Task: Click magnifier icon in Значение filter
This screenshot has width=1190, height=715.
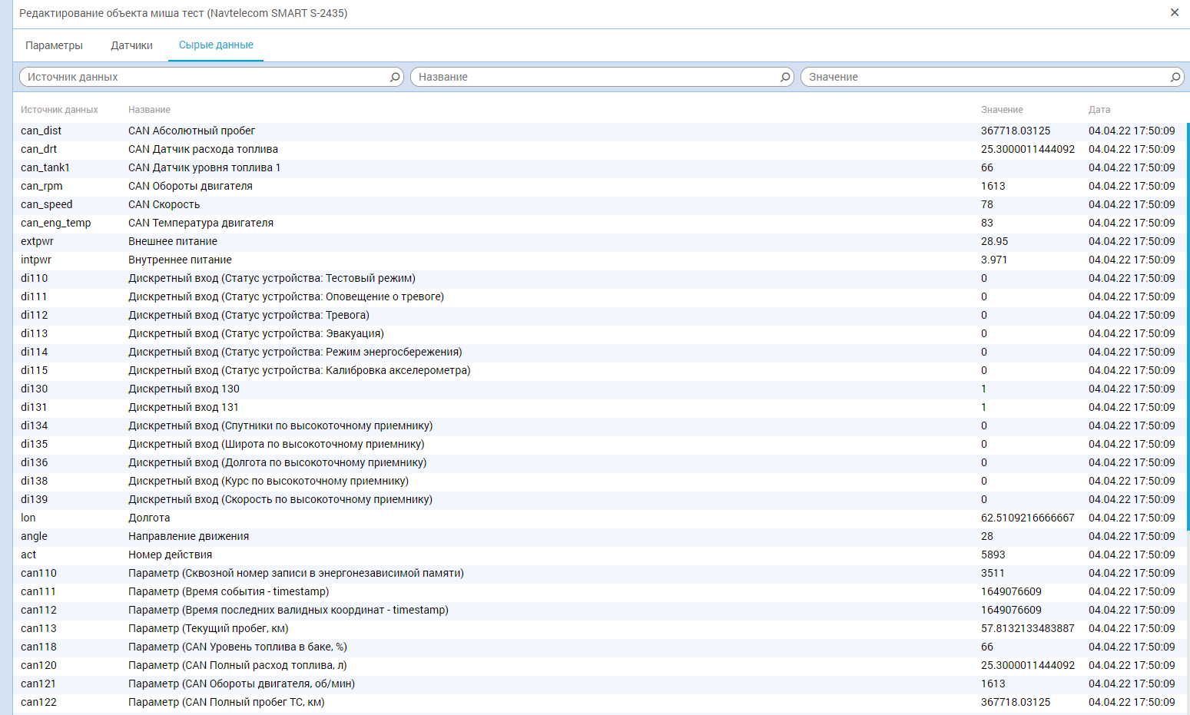Action: tap(1175, 77)
